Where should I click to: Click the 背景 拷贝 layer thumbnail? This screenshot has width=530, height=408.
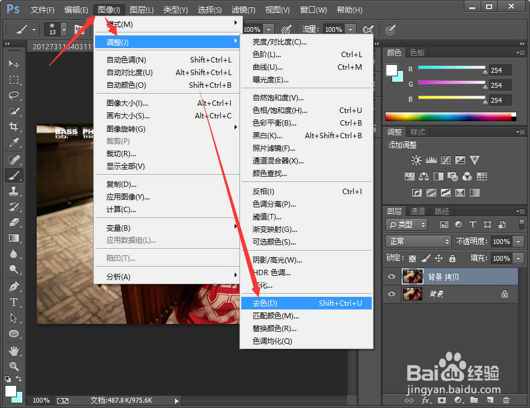coord(413,276)
